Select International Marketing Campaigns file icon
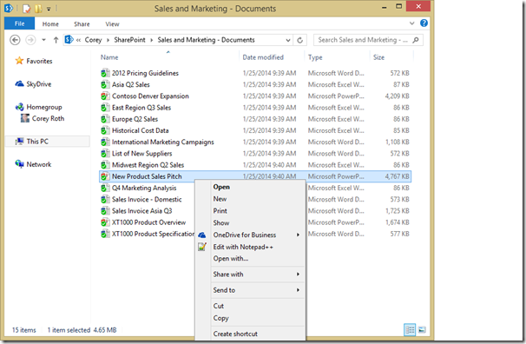This screenshot has height=344, width=526. [x=105, y=142]
